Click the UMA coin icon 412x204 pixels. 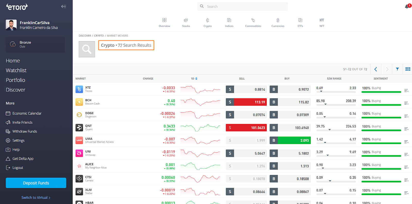coord(79,140)
